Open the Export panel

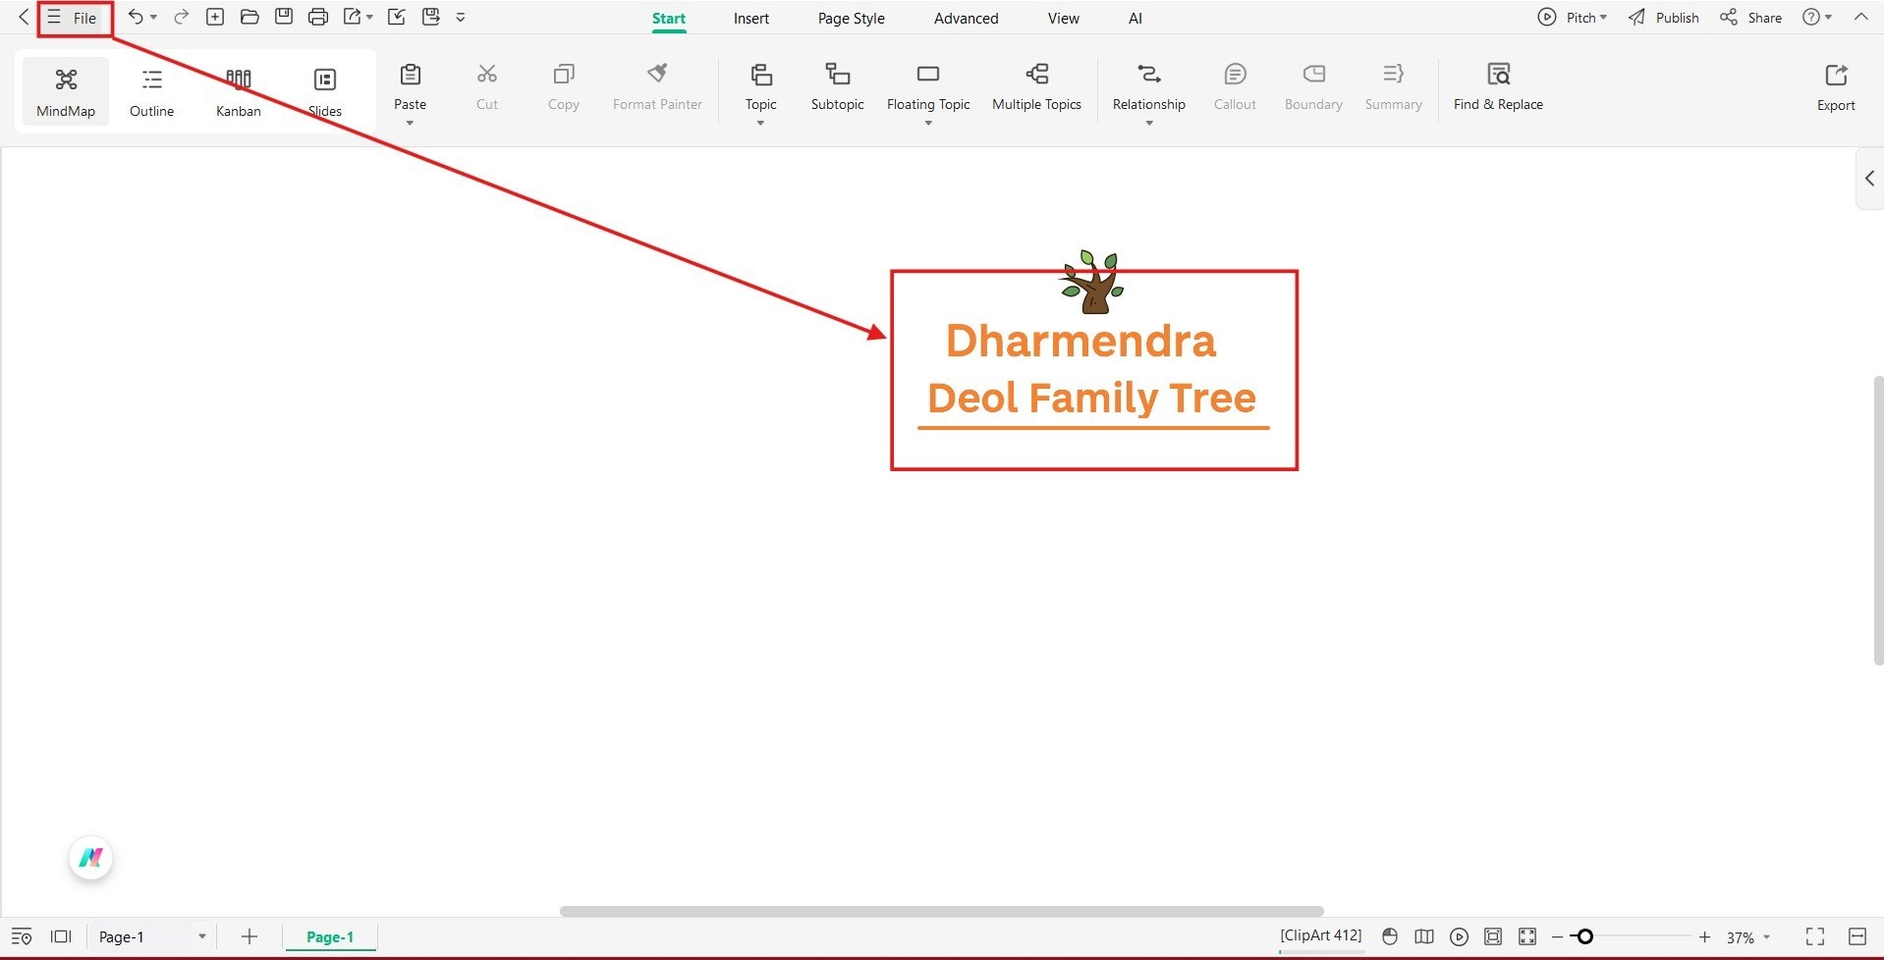click(x=1836, y=86)
